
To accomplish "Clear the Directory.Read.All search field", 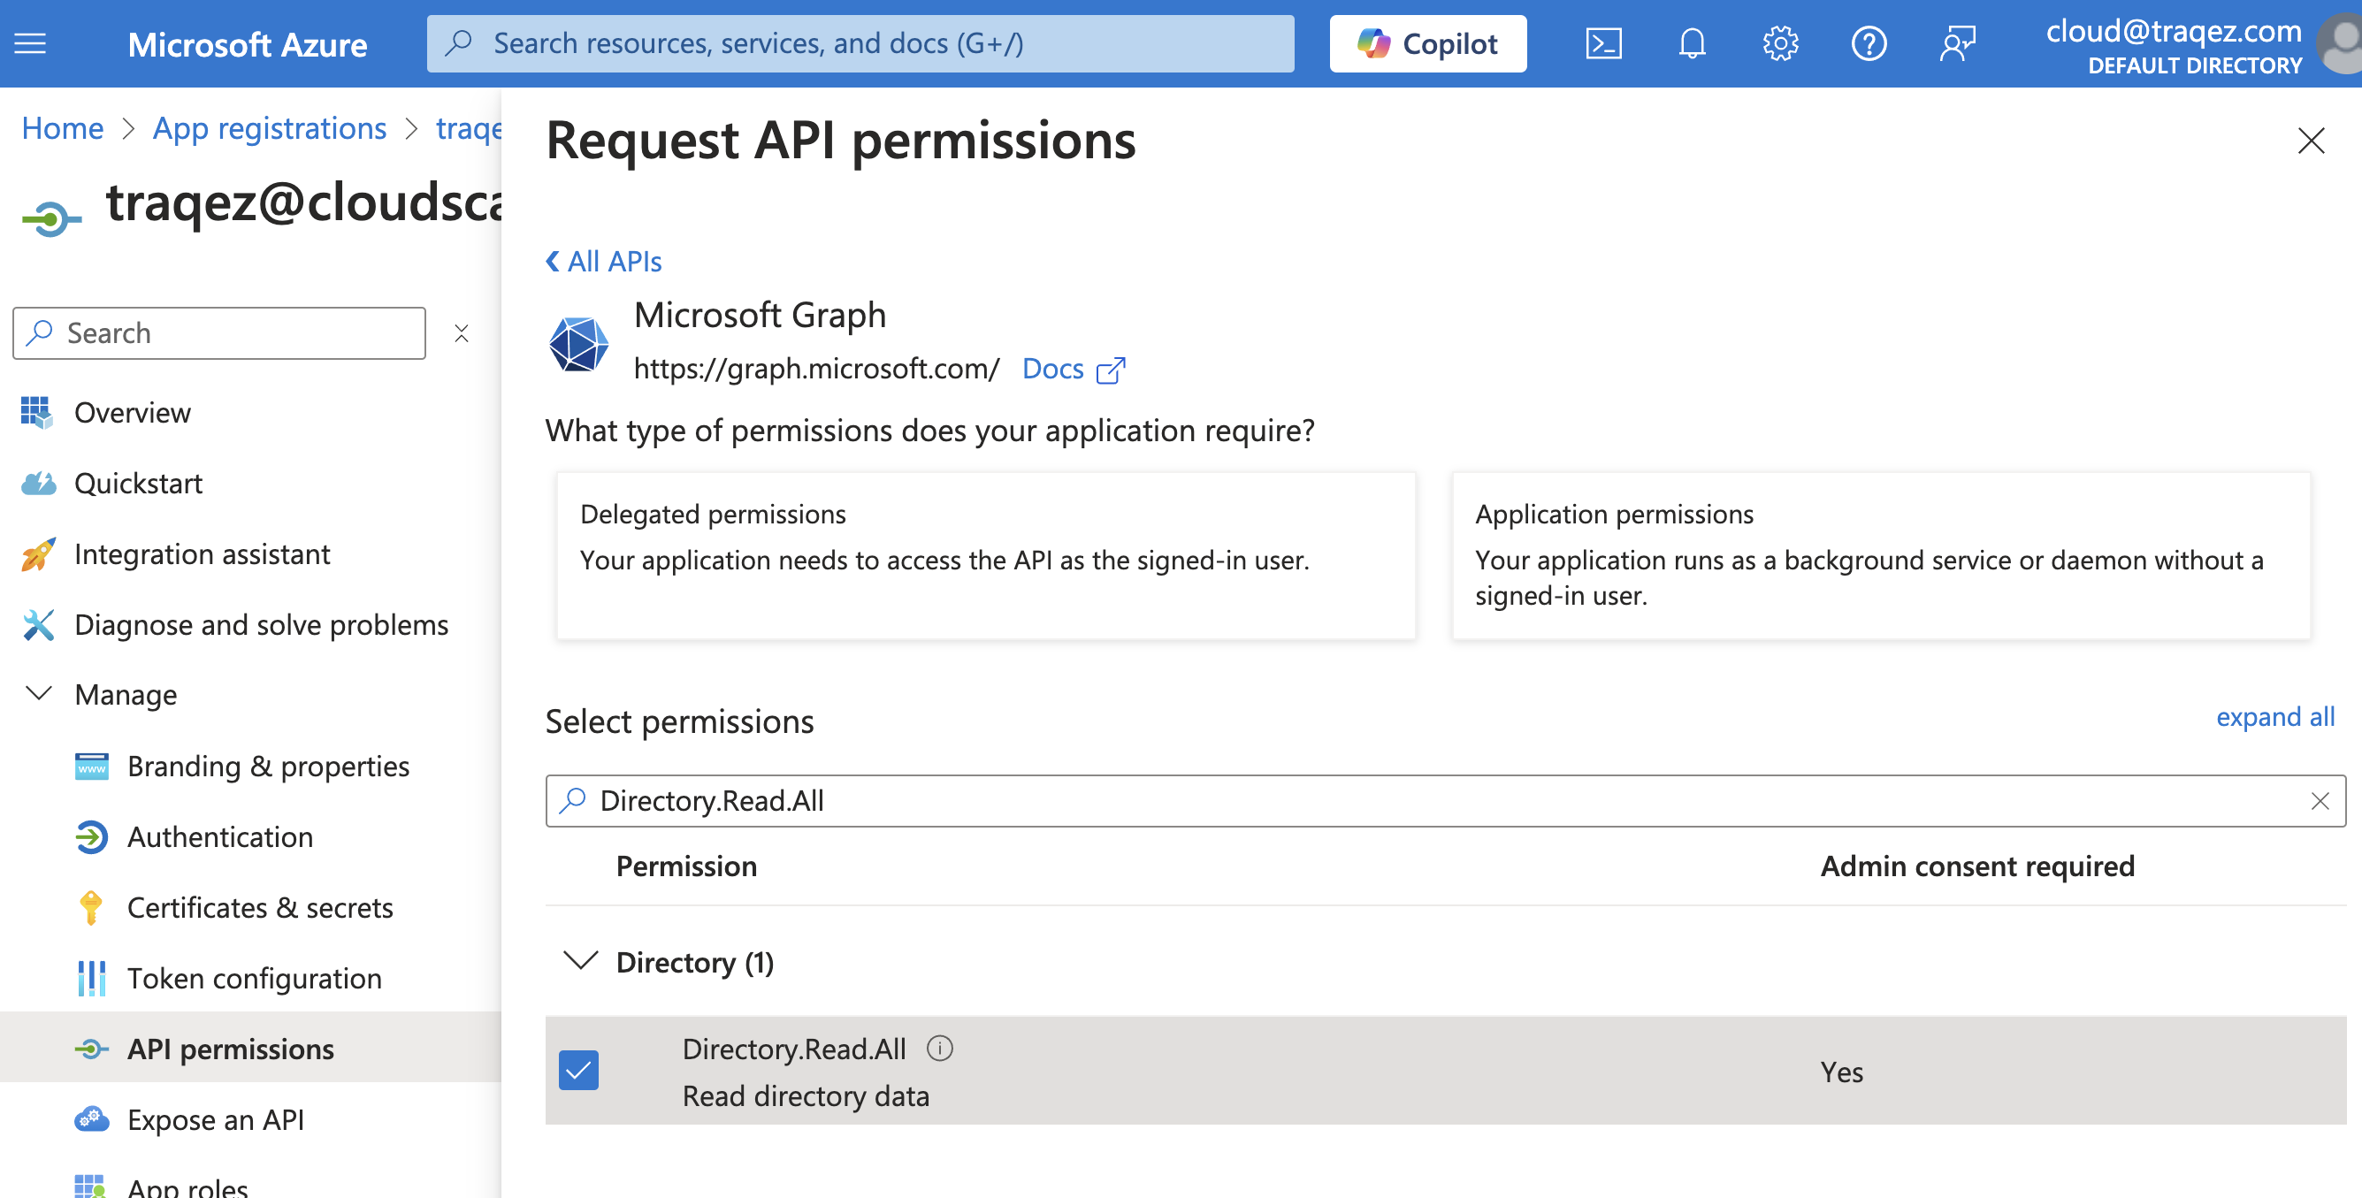I will click(2320, 800).
